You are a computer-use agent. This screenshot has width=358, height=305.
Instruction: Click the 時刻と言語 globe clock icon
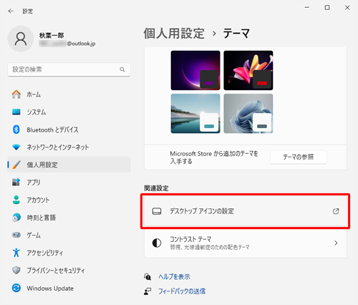[x=16, y=218]
